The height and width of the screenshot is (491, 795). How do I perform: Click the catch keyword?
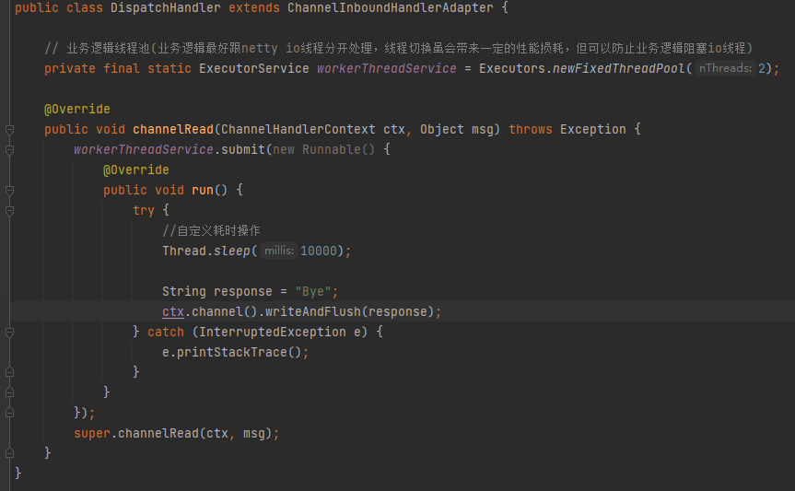[166, 333]
